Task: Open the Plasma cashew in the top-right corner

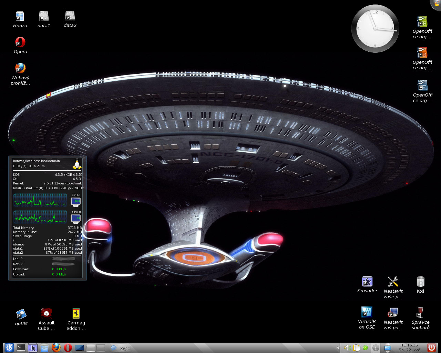Action: (x=437, y=4)
